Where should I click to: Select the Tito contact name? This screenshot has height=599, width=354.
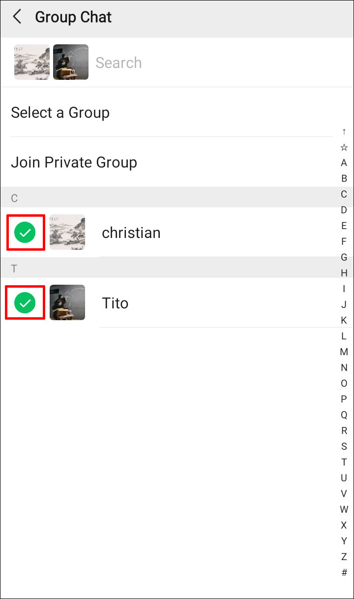pos(115,303)
